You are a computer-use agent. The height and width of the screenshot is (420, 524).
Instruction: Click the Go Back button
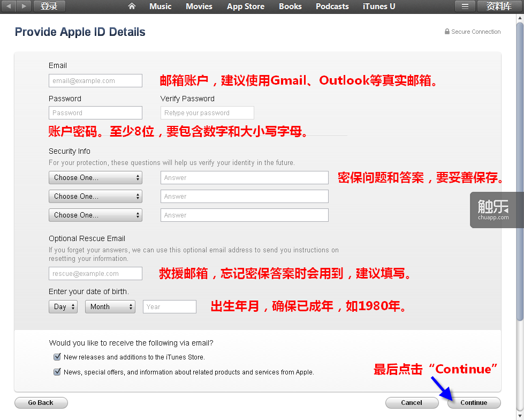(x=41, y=403)
